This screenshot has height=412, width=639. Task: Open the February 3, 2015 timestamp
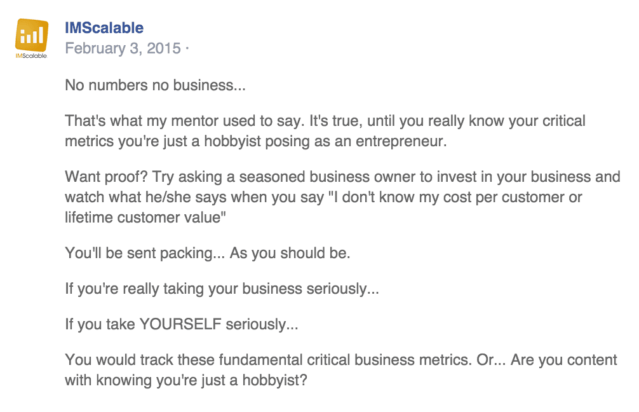coord(123,48)
